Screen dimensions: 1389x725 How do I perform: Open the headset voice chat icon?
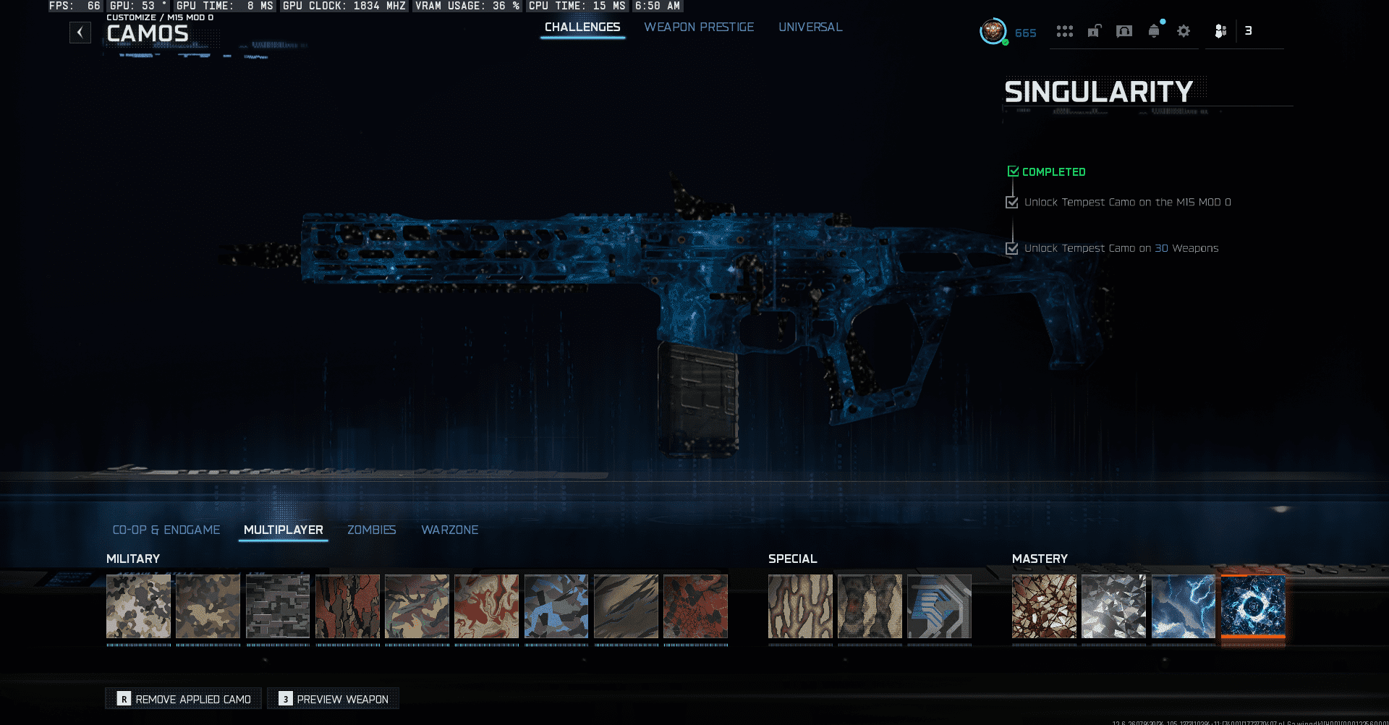(1124, 31)
